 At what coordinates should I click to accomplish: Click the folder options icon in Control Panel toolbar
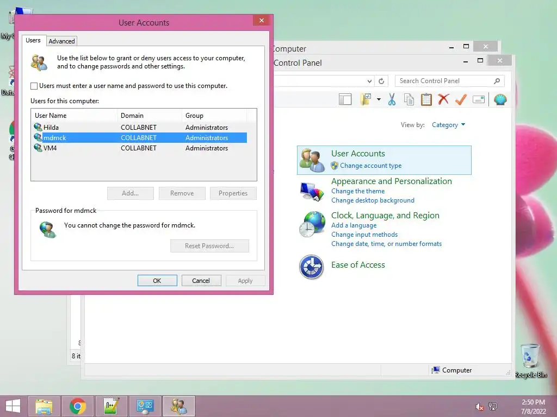(x=365, y=100)
